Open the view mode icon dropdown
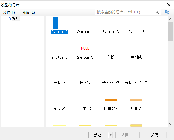 [x=168, y=12]
